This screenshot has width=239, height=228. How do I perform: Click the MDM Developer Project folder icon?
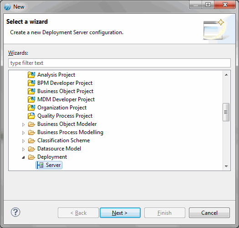(x=31, y=99)
